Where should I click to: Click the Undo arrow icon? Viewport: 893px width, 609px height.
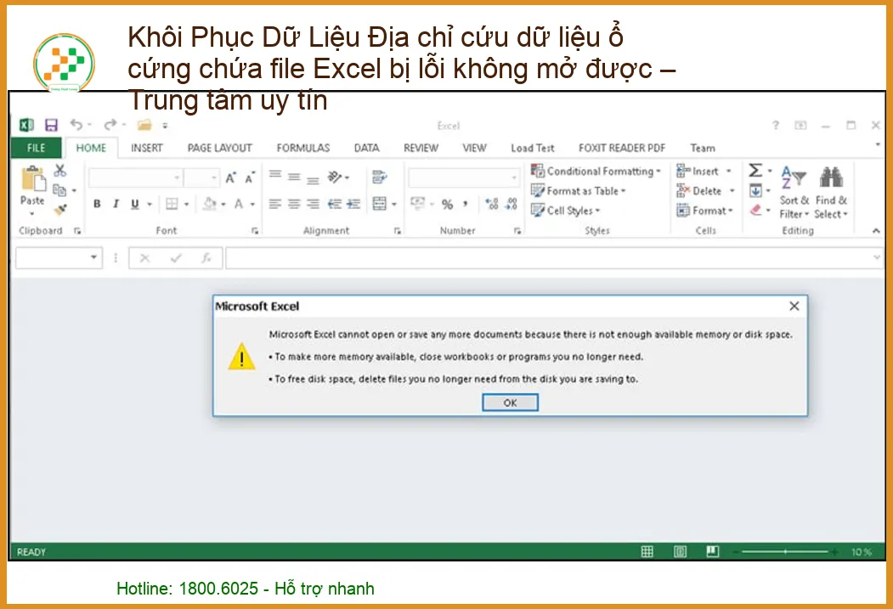[76, 125]
